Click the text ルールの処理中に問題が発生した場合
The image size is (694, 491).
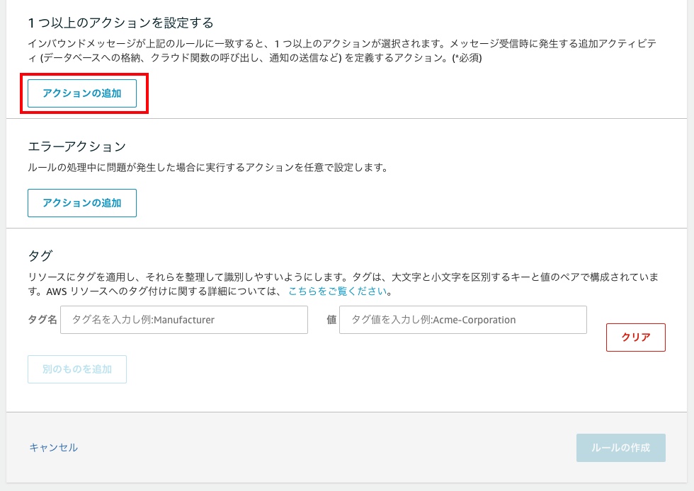[110, 168]
